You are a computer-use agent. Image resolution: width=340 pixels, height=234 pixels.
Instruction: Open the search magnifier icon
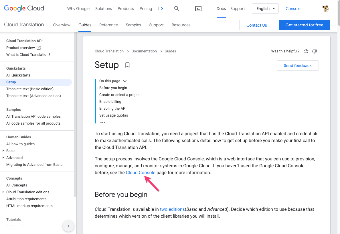[177, 9]
